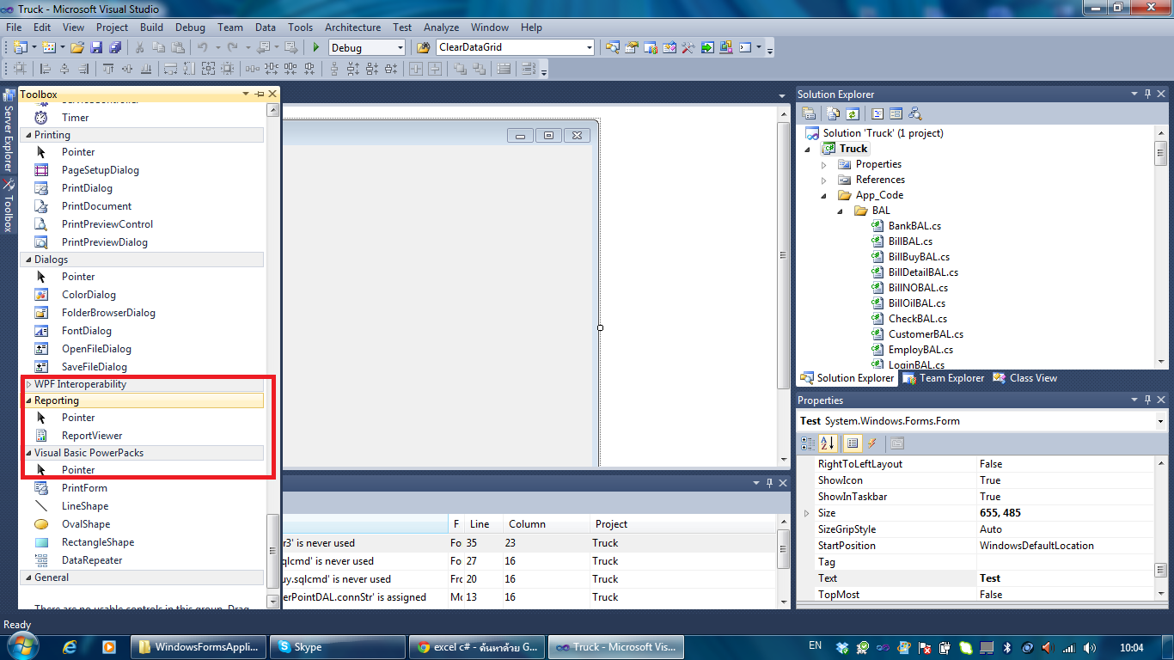This screenshot has width=1174, height=660.
Task: Select OpenFileDialog in the Toolbox
Action: click(96, 349)
